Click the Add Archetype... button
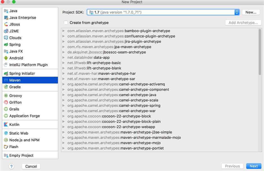Screen dimensions: 264x171 [243, 22]
